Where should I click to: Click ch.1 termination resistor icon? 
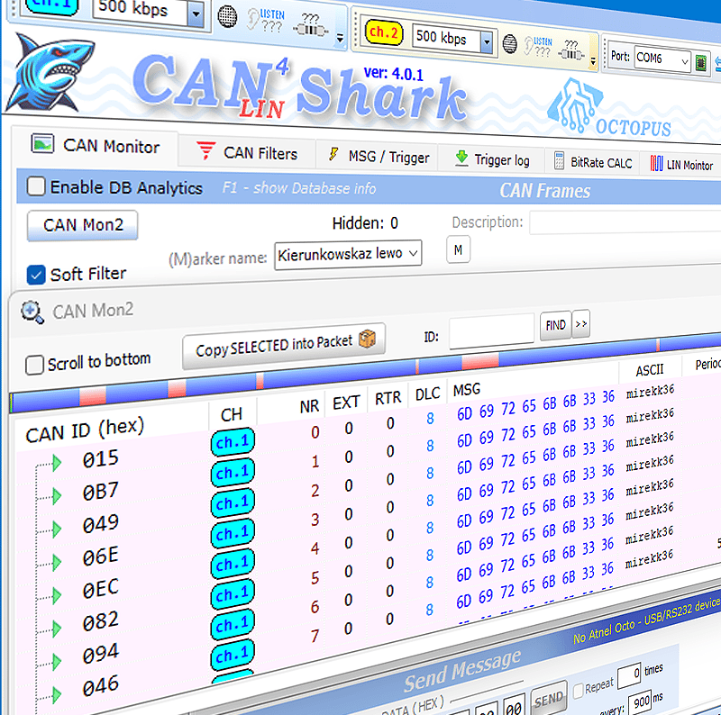point(310,26)
